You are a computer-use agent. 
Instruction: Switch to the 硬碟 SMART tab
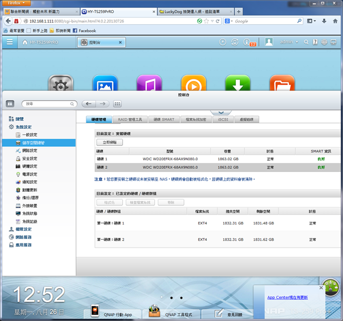[x=164, y=120]
